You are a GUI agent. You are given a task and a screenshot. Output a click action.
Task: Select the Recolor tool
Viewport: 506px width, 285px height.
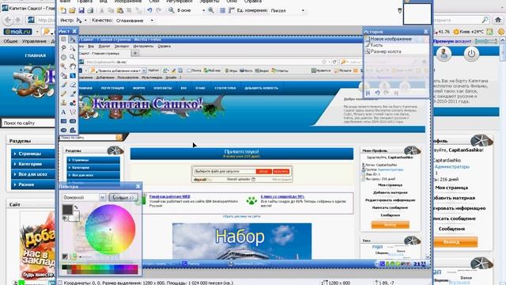(73, 103)
